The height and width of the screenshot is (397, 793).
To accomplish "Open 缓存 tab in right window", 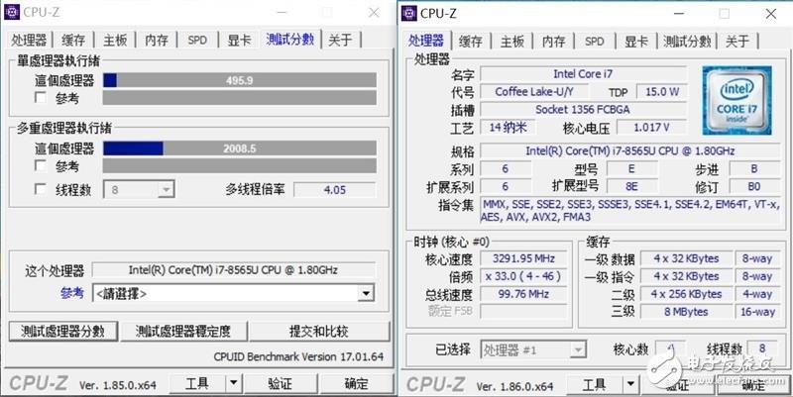I will 470,42.
